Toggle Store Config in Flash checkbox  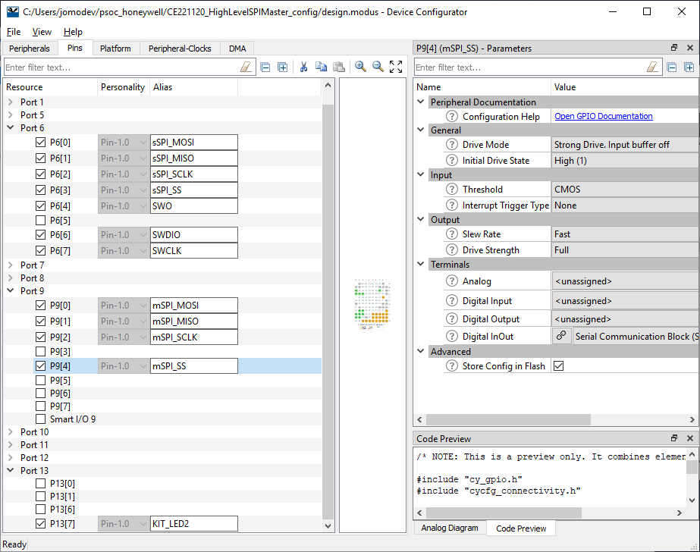559,366
